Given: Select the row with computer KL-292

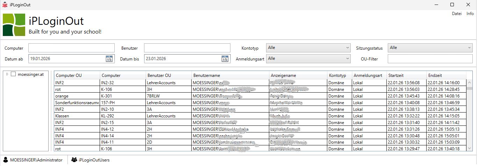Looking at the screenshot, I should pyautogui.click(x=122, y=116).
